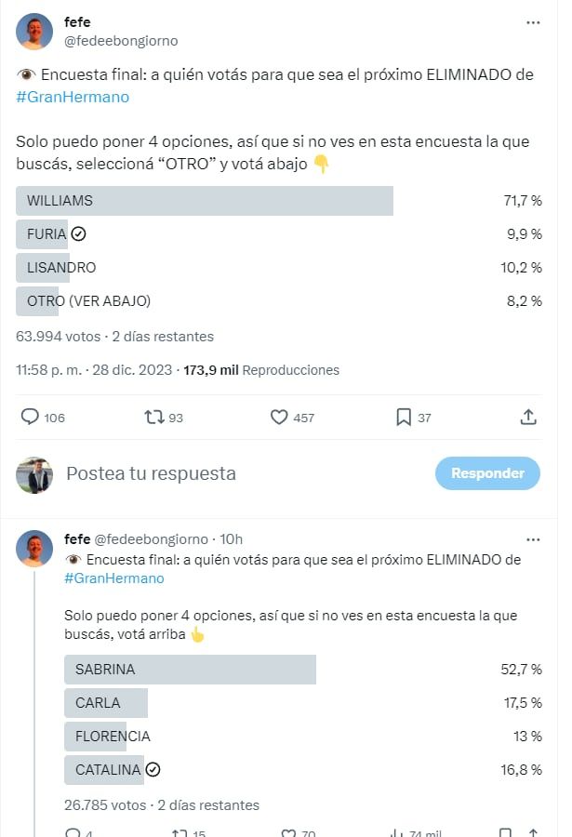Open more options on the reply tweet

point(533,538)
